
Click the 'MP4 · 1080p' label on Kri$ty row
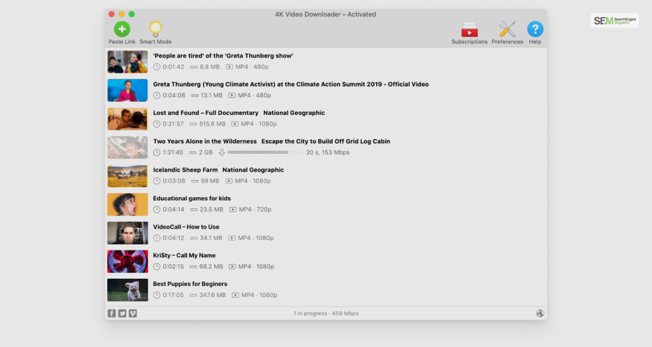(256, 266)
